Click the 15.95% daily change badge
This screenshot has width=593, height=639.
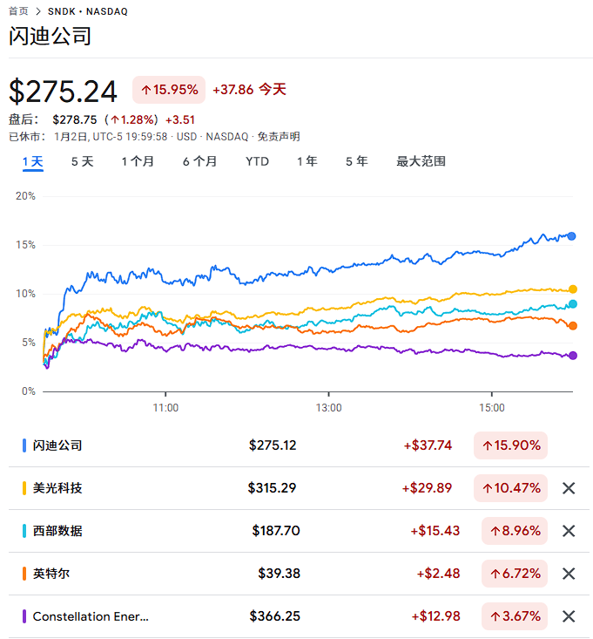click(169, 89)
